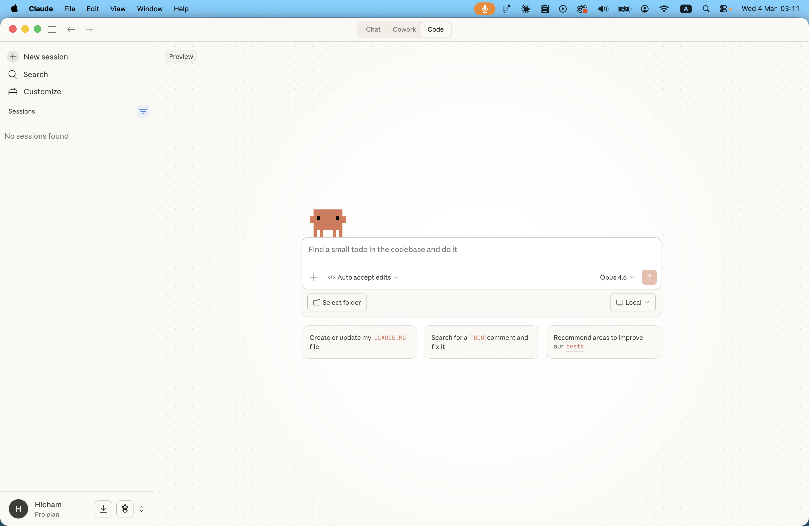The image size is (809, 526).
Task: Open the Opus 4.6 model selector
Action: click(617, 277)
